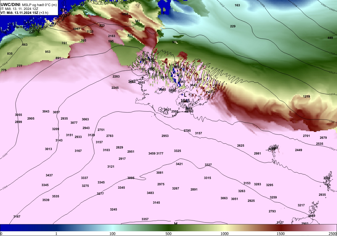The width and height of the screenshot is (337, 236).
Task: Click the '1500' label under the colour scale
Action: pyautogui.click(x=281, y=234)
